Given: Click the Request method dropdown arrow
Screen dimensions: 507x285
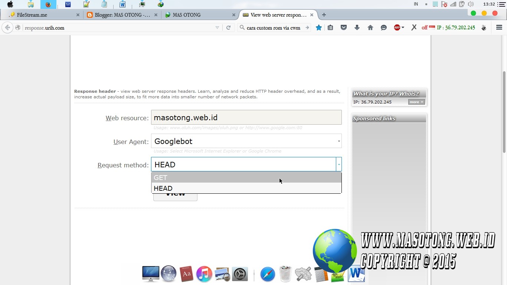Looking at the screenshot, I should click(339, 164).
